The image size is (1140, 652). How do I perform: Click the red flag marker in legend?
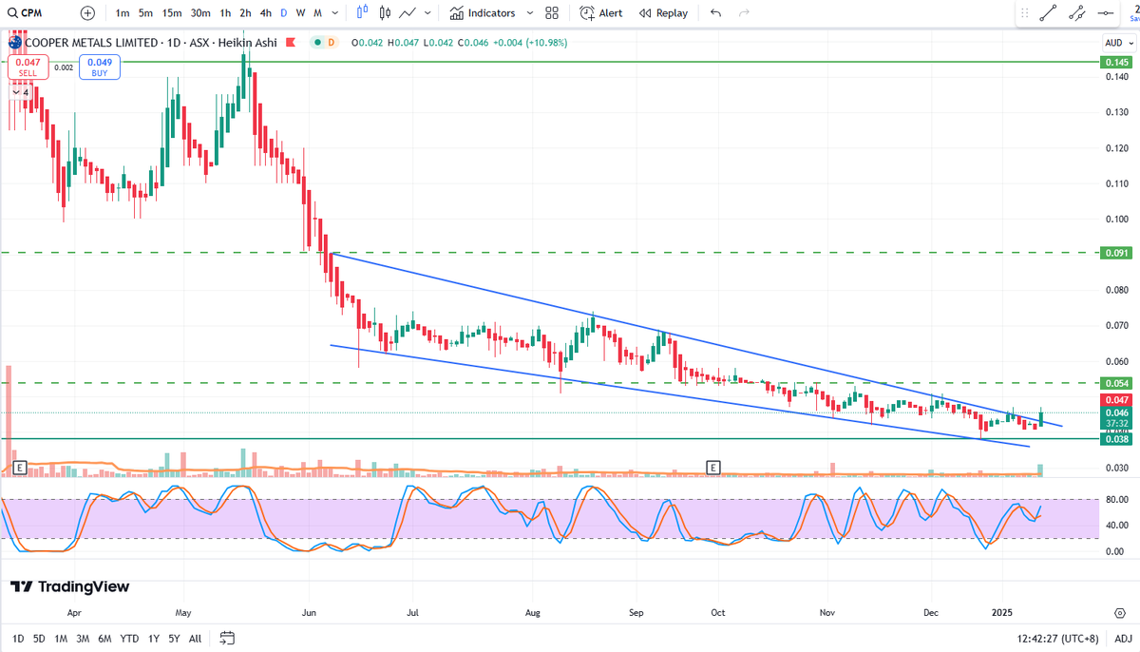(291, 42)
